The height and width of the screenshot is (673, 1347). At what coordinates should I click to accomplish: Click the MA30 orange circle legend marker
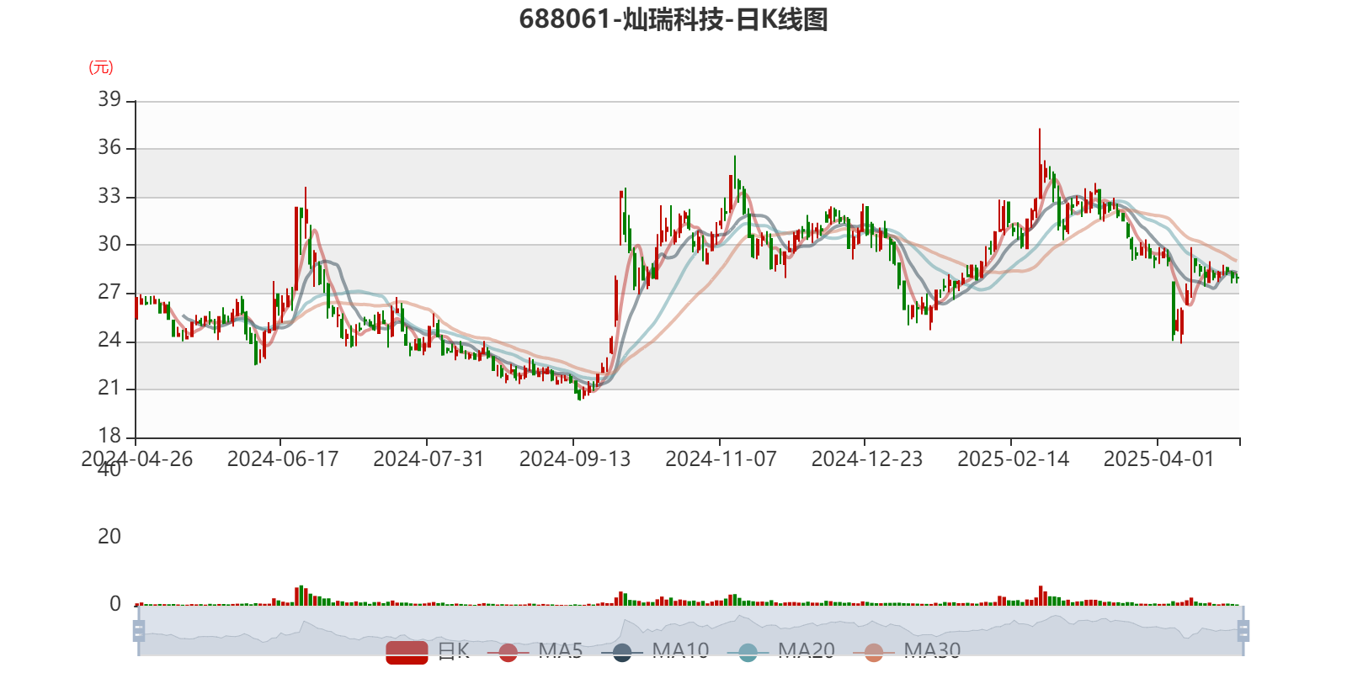coord(874,652)
